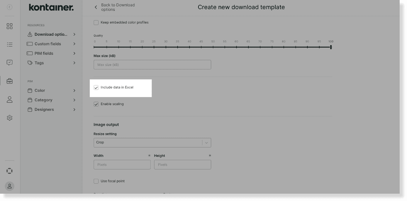The width and height of the screenshot is (407, 201).
Task: Click the field icon beside PIM fields
Action: pos(30,53)
